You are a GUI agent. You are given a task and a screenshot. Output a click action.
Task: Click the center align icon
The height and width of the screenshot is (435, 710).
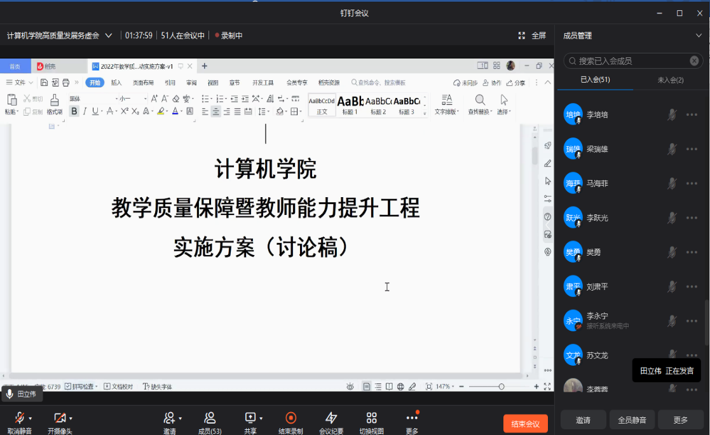pos(216,111)
